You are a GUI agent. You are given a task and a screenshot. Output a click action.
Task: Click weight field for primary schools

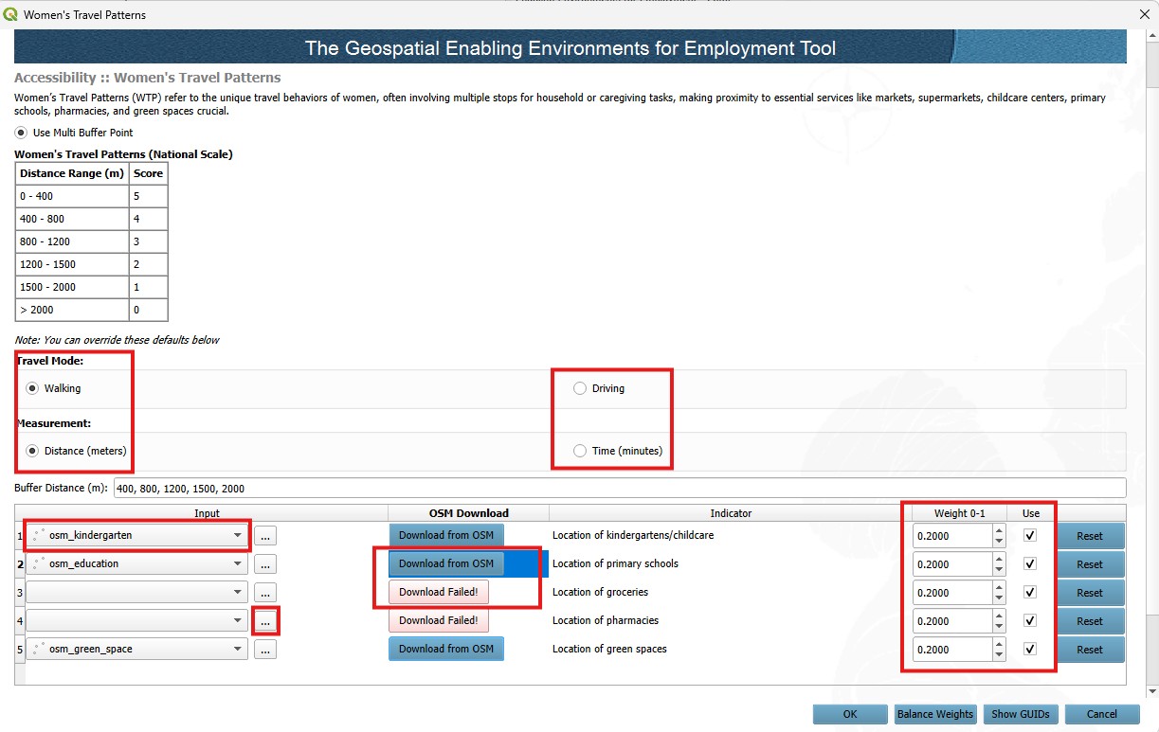(x=951, y=564)
